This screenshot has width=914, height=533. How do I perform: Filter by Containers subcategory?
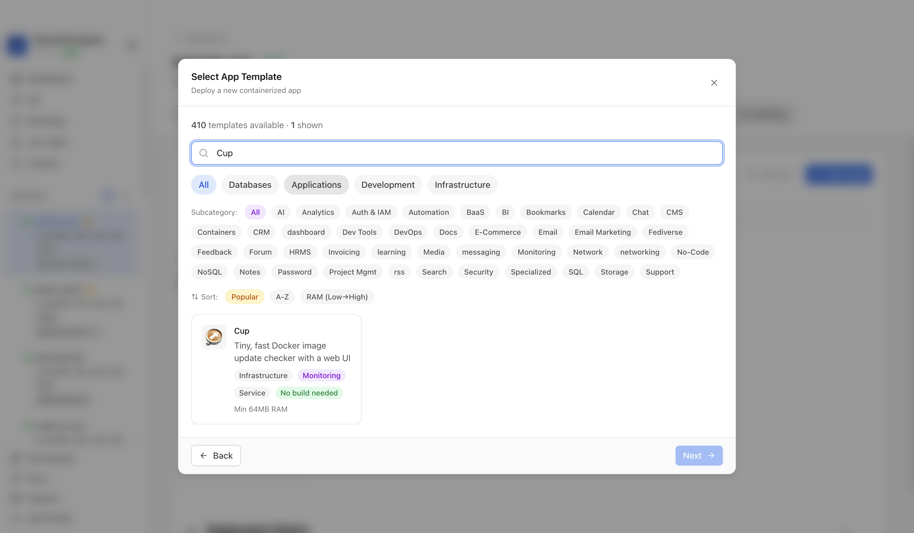216,232
